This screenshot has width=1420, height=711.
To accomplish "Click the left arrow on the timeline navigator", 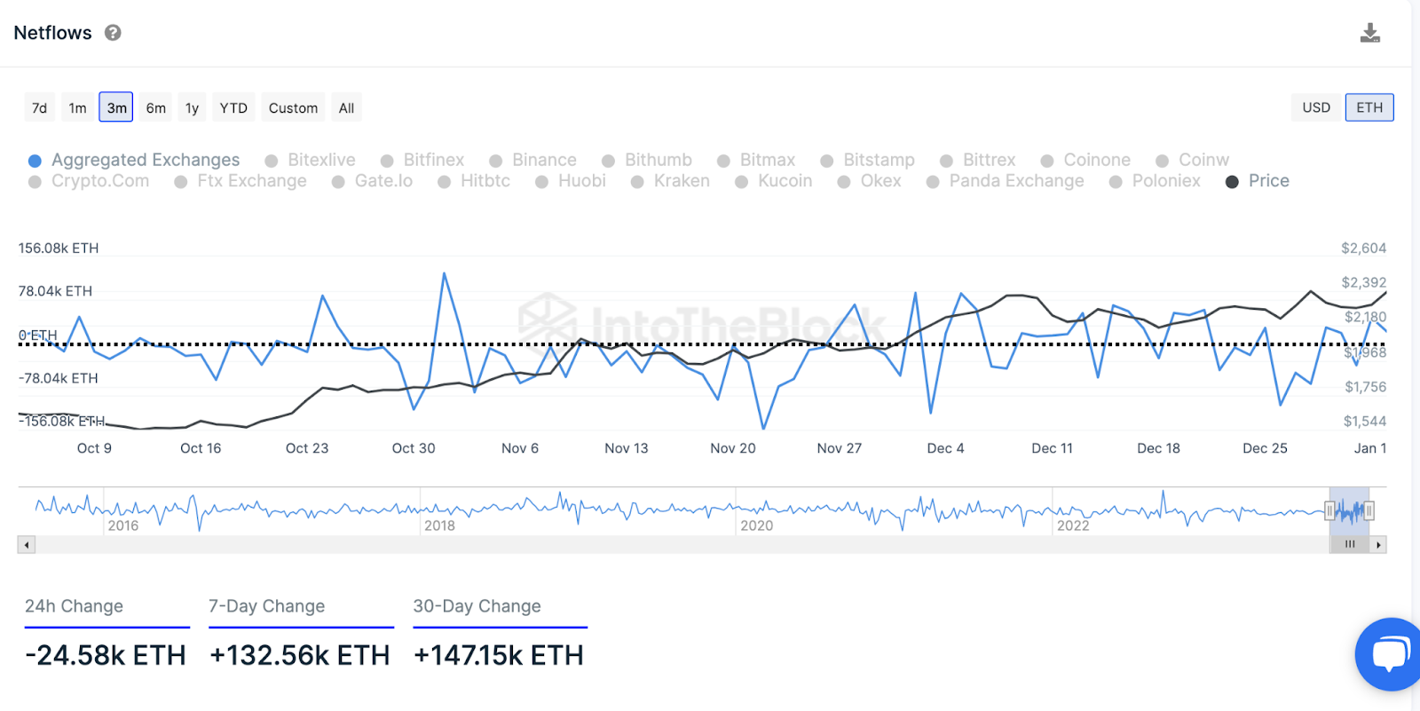I will [27, 544].
